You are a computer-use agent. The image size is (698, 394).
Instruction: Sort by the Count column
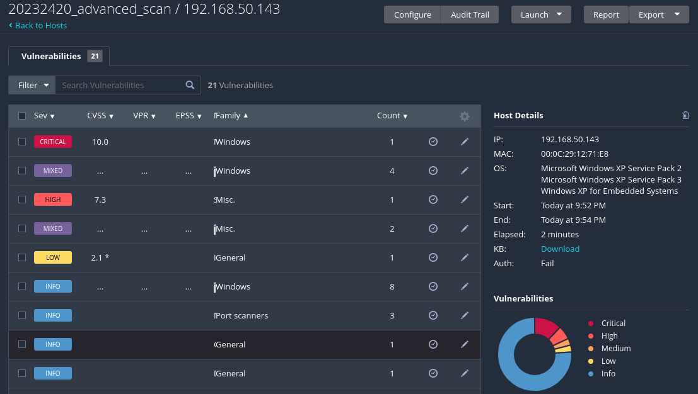[x=392, y=115]
